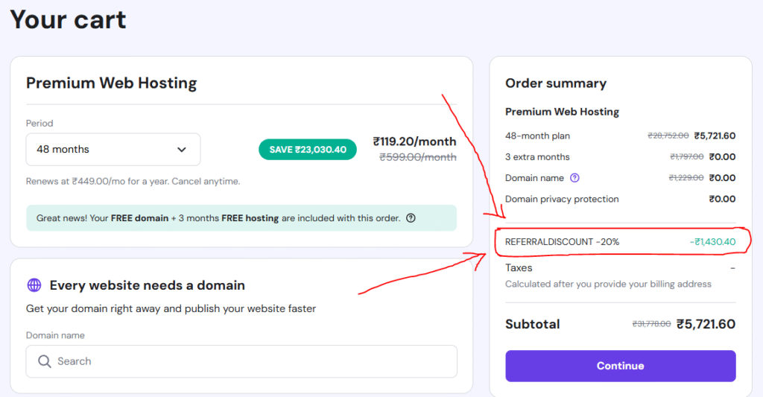
Task: Click the help icon in the free domain notice
Action: 411,218
